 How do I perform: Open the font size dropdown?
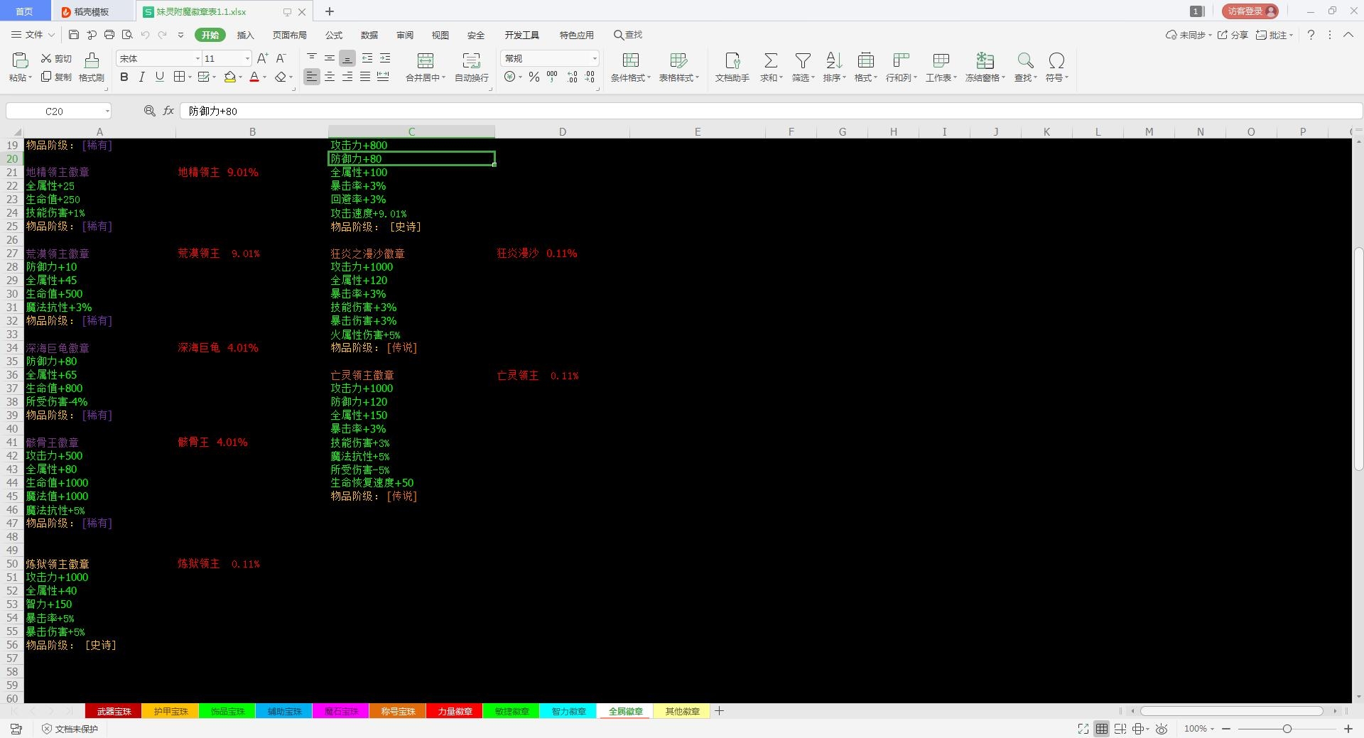(x=247, y=58)
